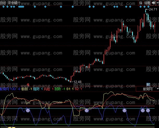Click the dropdown arrow beside 股旁网 box
Image resolution: width=159 pixels, height=128 pixels.
[157, 89]
